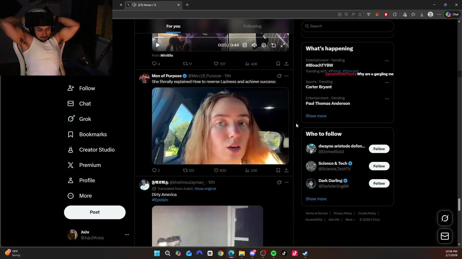Open Spotify from the taskbar
The height and width of the screenshot is (259, 462).
click(273, 253)
